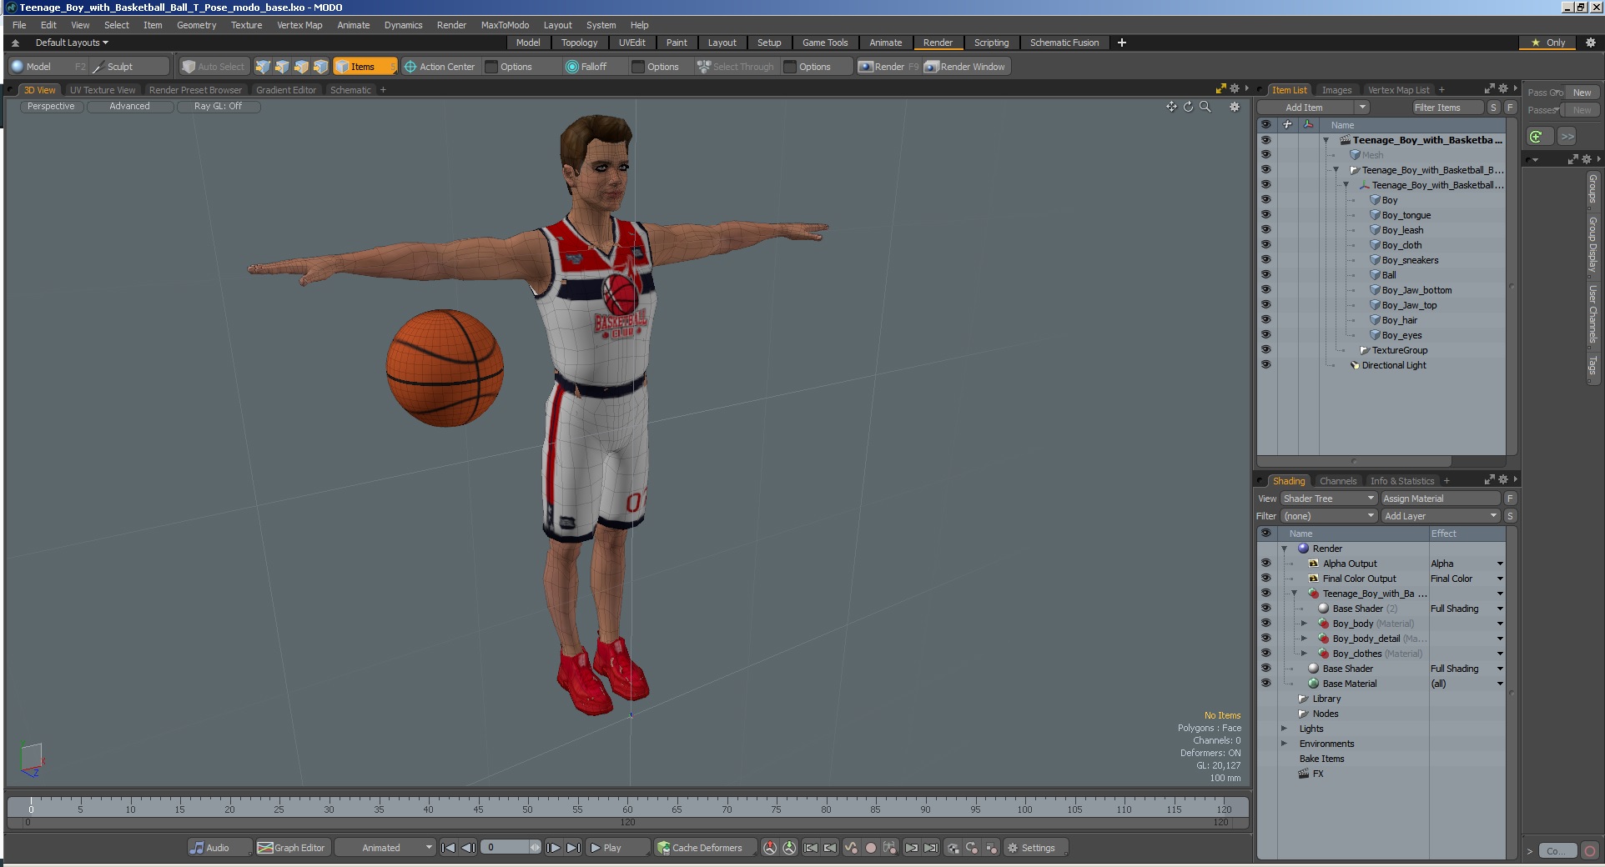Viewport: 1605px width, 867px height.
Task: Hide the Boy_hair item with its eye icon
Action: point(1265,320)
